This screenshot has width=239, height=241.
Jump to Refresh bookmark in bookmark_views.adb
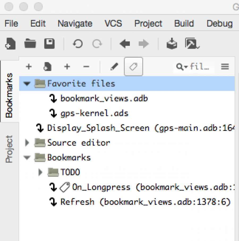point(146,202)
